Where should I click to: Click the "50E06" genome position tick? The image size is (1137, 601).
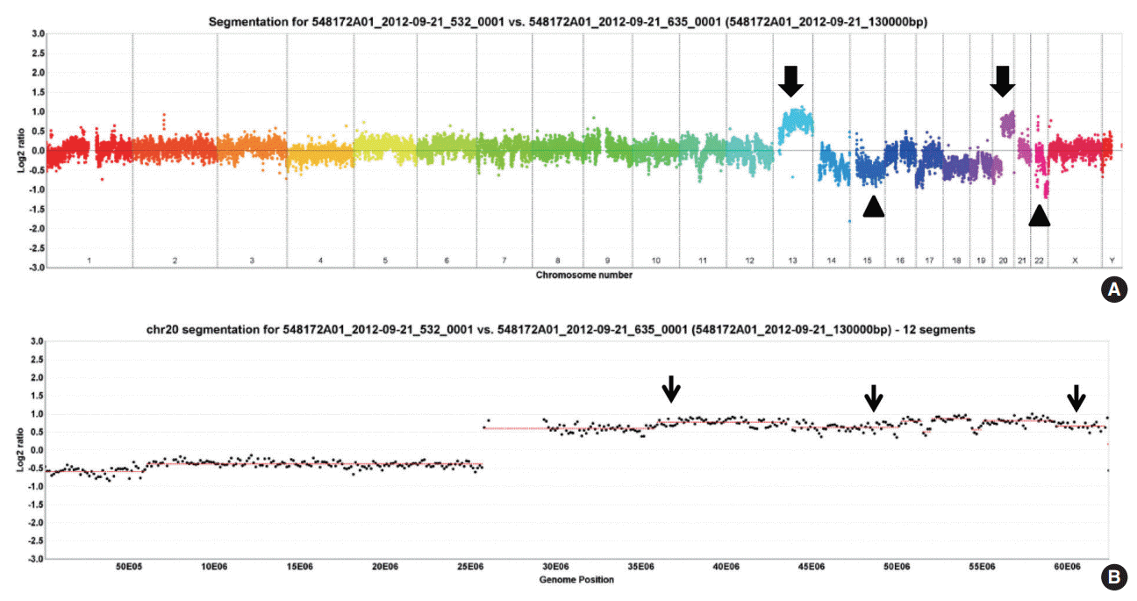click(897, 568)
